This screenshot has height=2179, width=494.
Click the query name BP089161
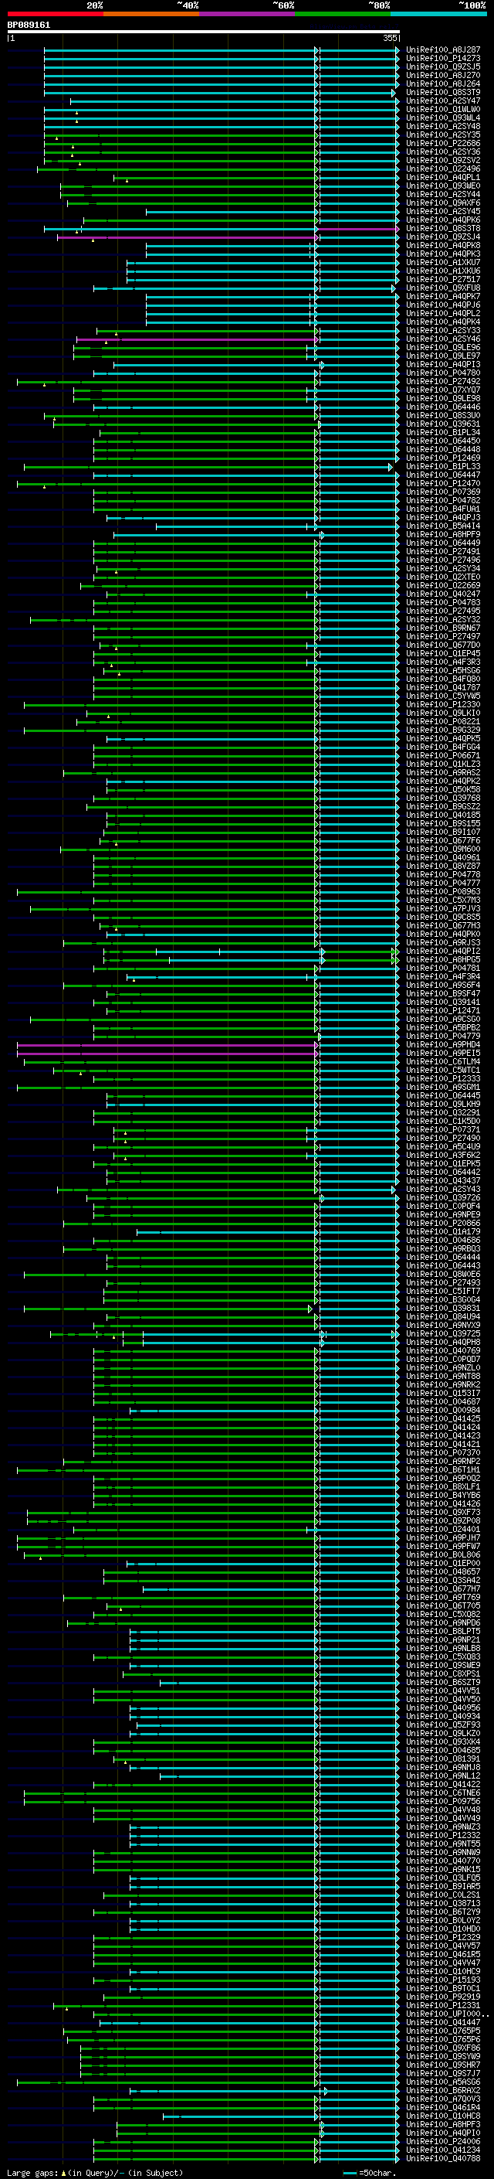pos(29,25)
